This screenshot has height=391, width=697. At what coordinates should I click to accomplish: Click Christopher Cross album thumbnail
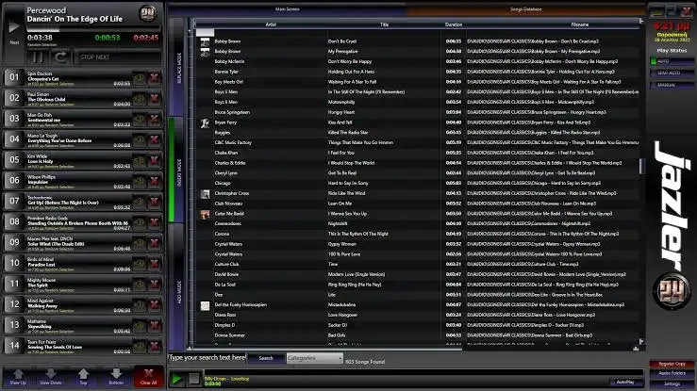point(205,194)
